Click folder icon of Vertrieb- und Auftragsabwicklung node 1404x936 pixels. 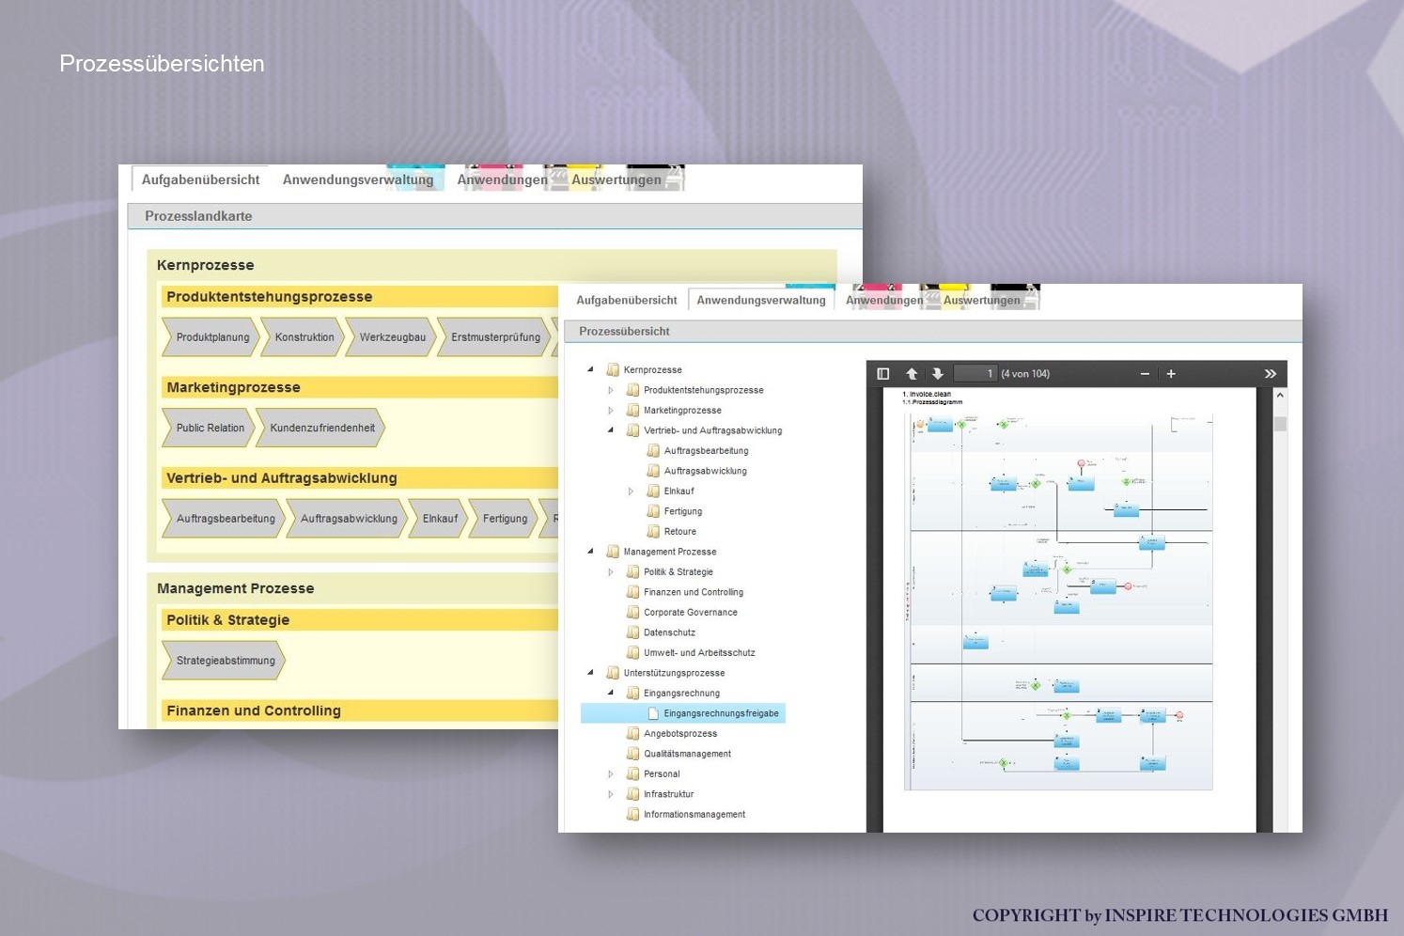[633, 430]
